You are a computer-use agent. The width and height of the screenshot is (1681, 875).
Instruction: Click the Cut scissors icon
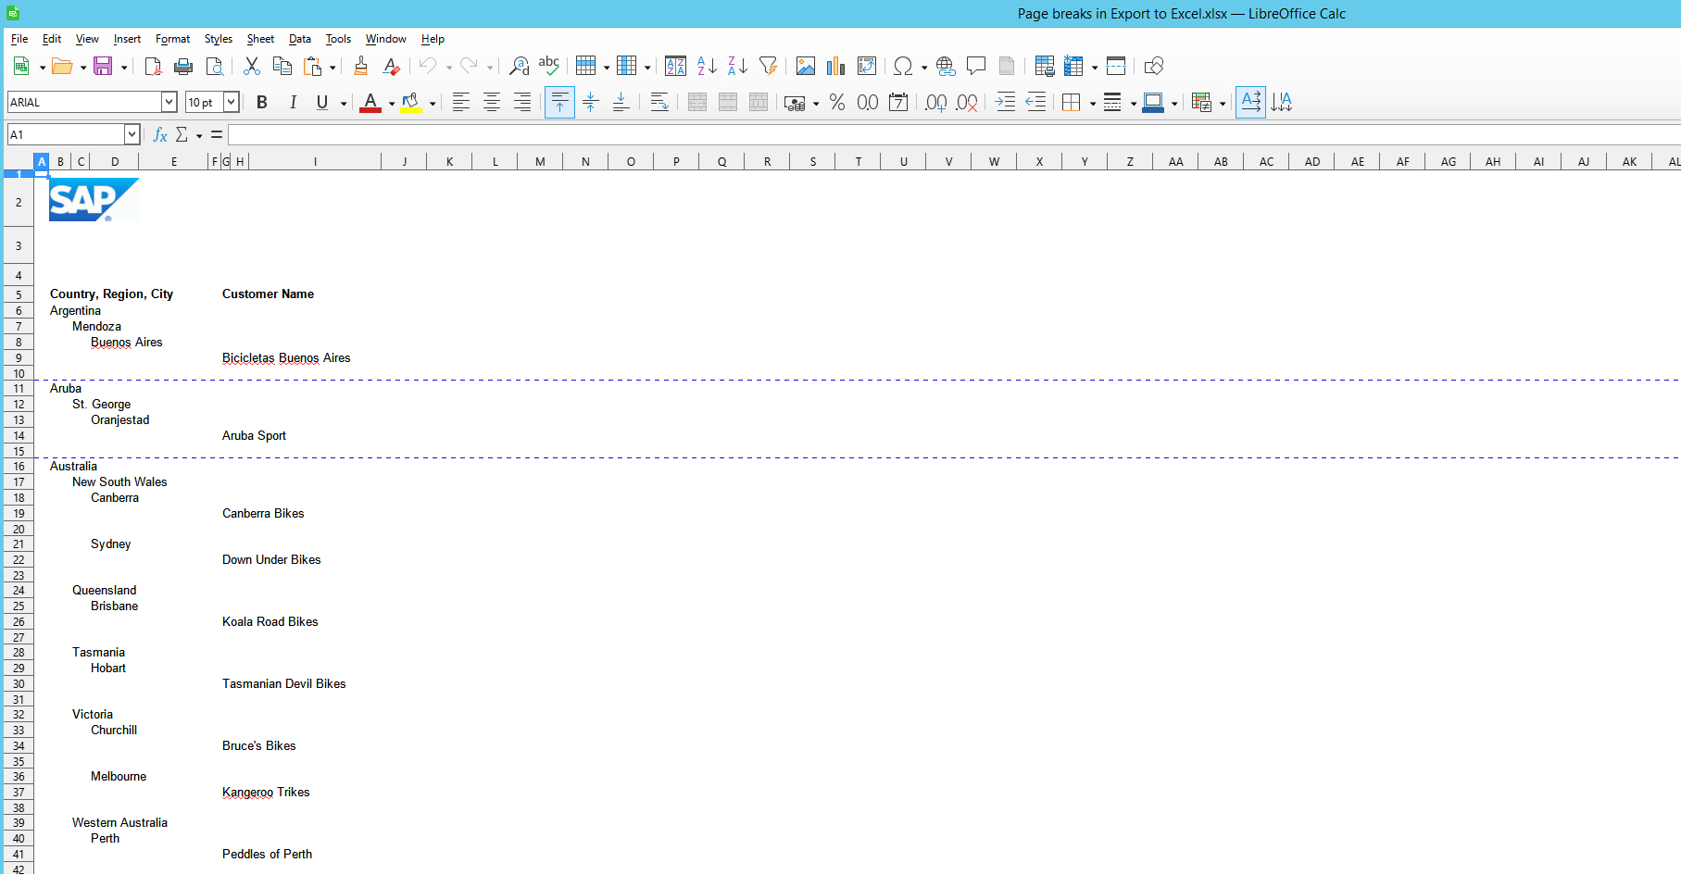[251, 66]
